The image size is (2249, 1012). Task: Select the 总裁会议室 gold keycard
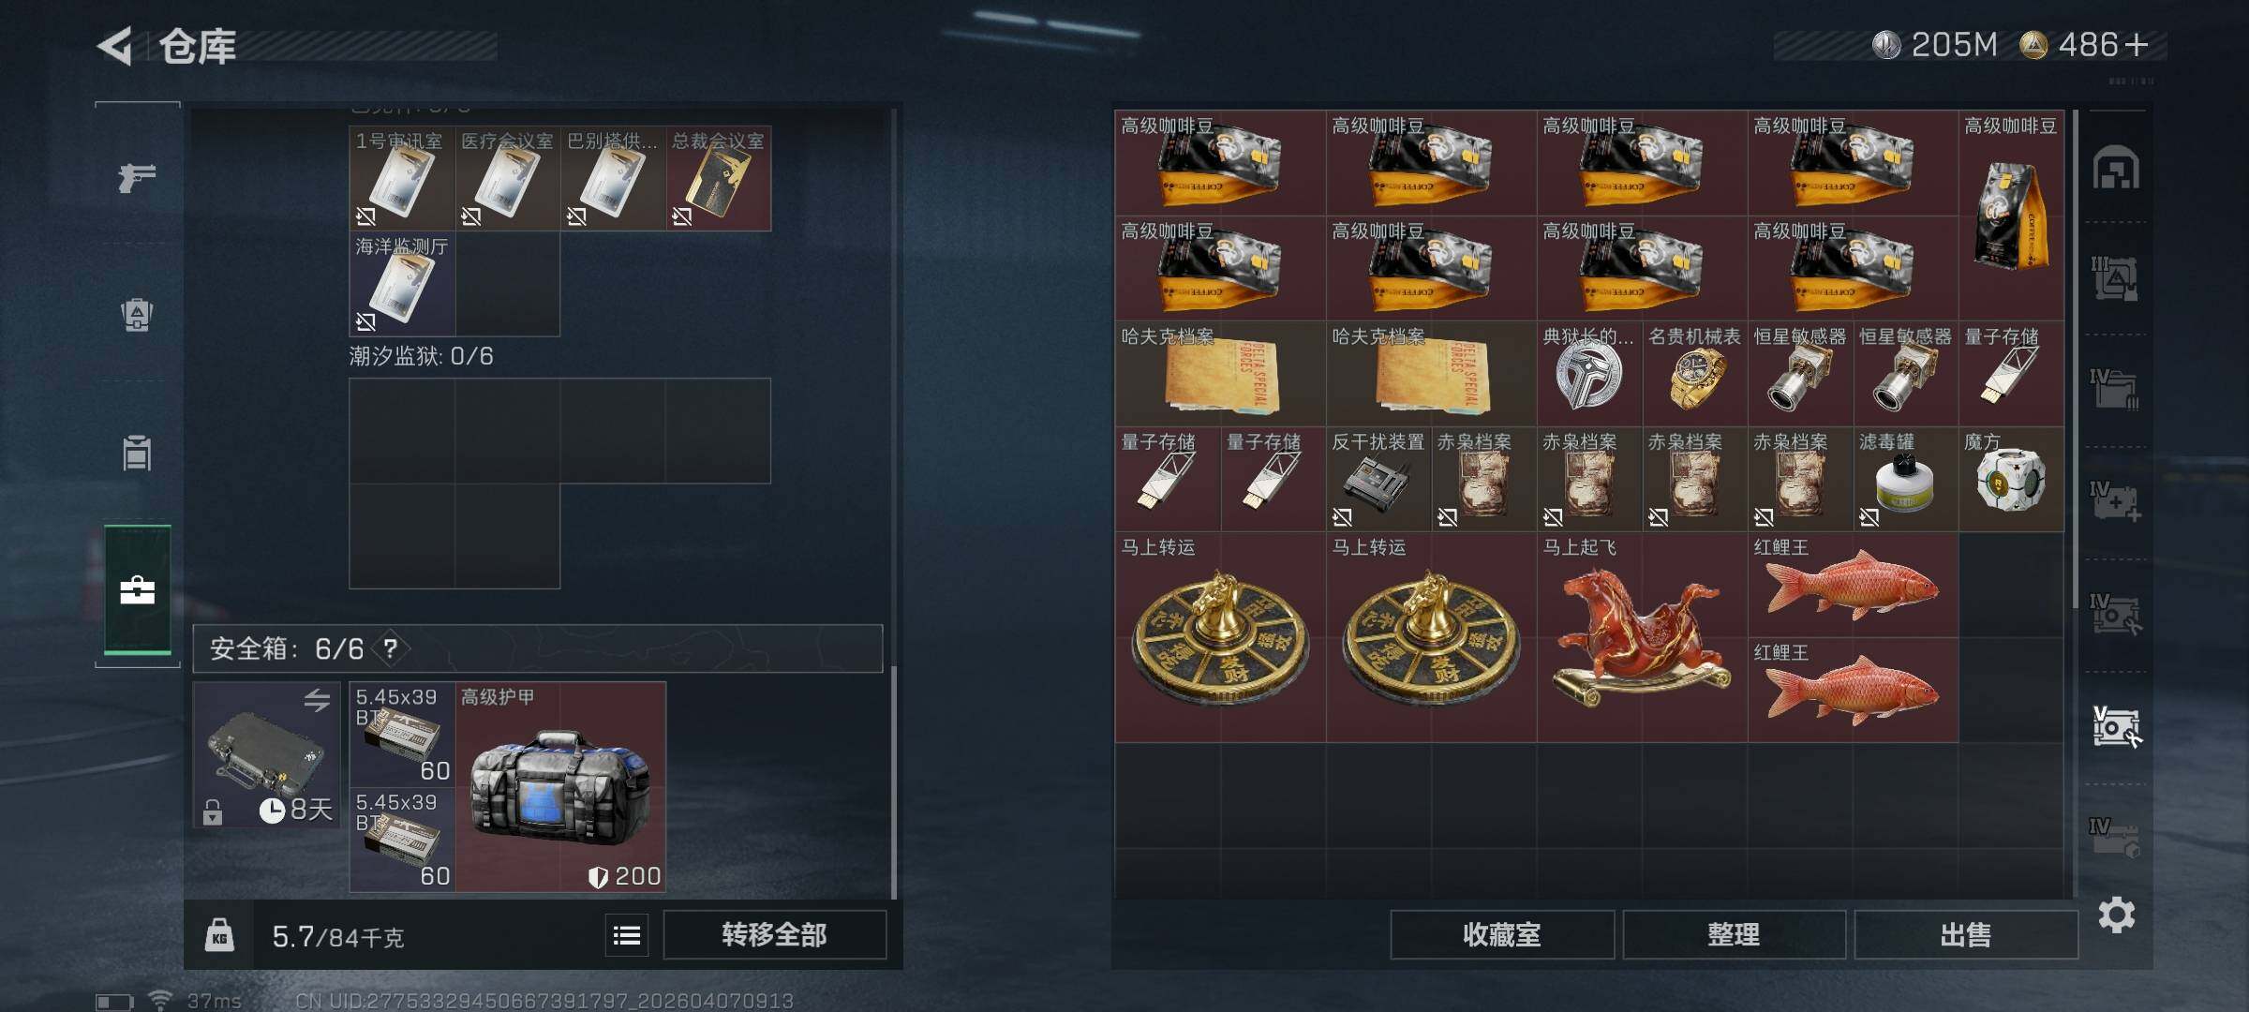tap(719, 178)
